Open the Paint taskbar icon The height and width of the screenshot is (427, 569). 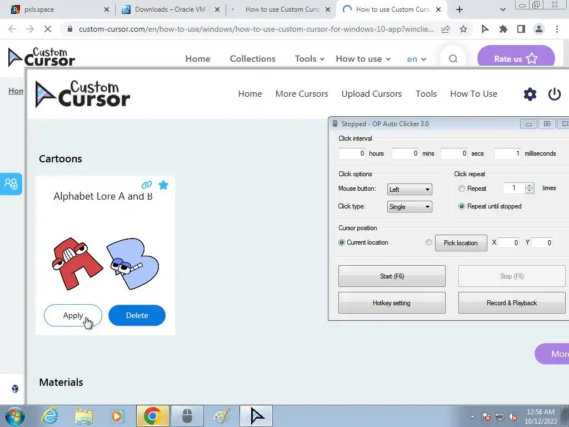click(x=221, y=416)
